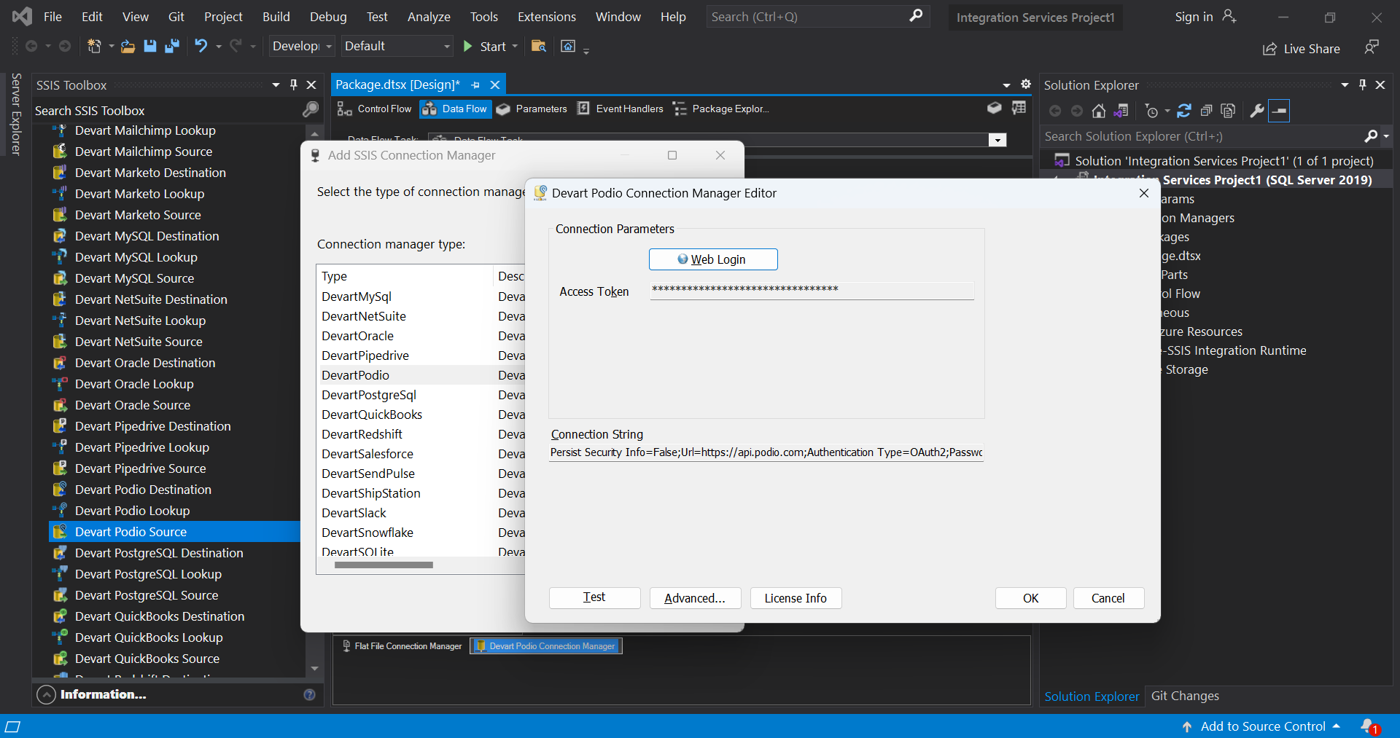Switch to the Git Changes tab
Image resolution: width=1400 pixels, height=738 pixels.
point(1184,696)
